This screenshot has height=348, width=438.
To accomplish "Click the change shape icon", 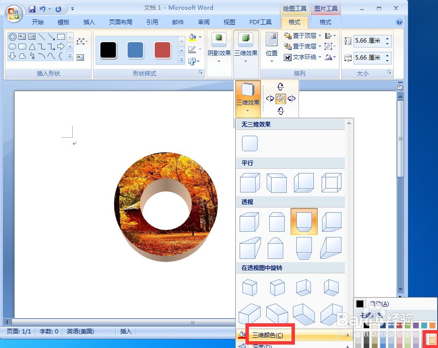I will pos(192,61).
